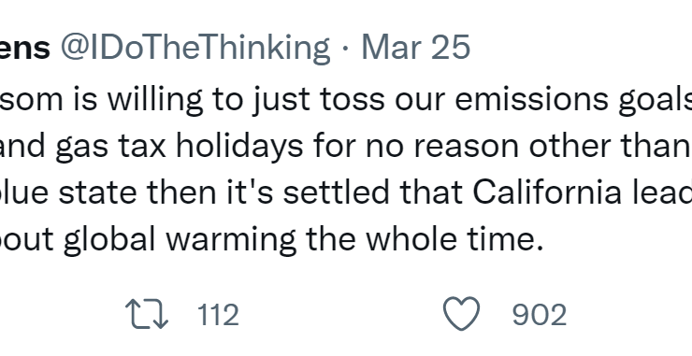Click the bold display name ending in 'ens'
This screenshot has height=356, width=692.
[x=24, y=49]
